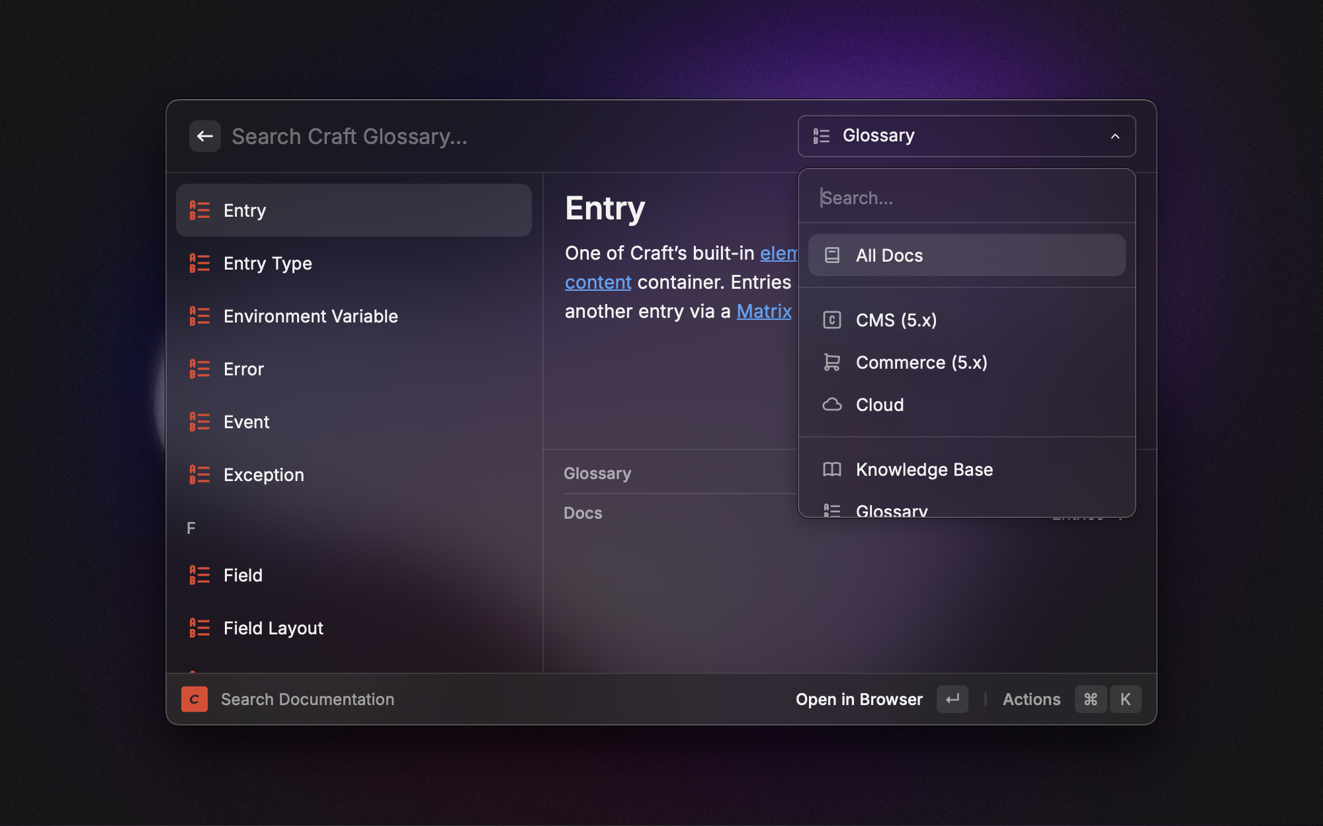
Task: Click the Commerce shopping cart icon
Action: coord(832,362)
